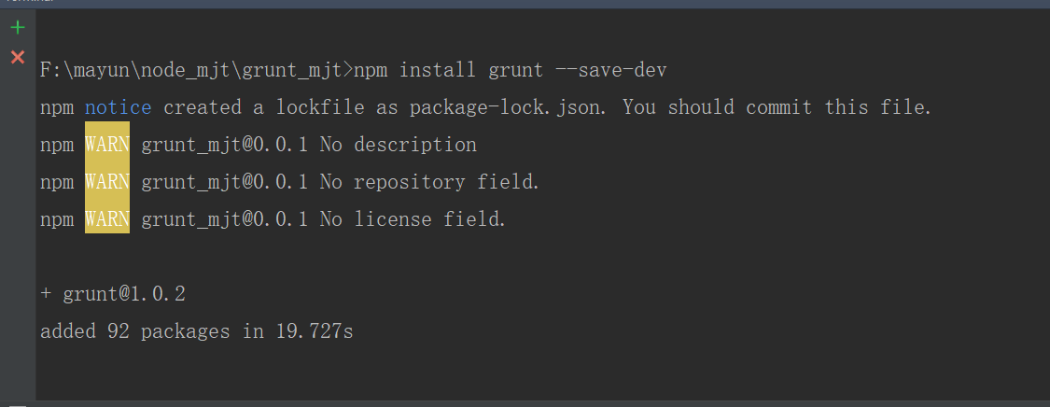The image size is (1050, 407).
Task: Open a new terminal session with the green plus
Action: [17, 28]
